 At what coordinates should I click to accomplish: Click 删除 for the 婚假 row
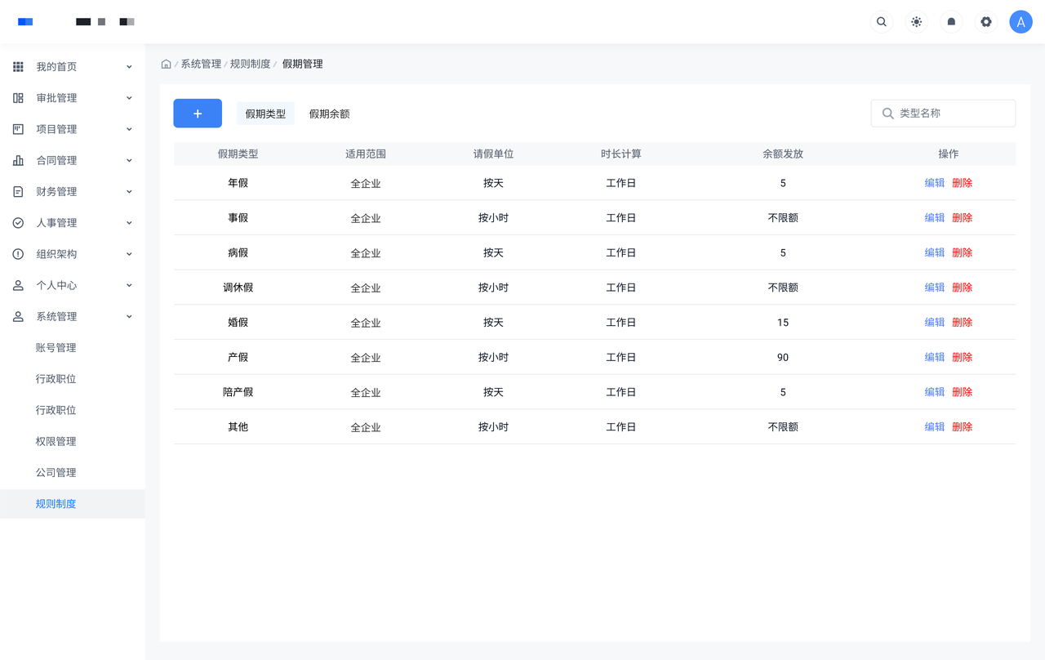pos(962,323)
